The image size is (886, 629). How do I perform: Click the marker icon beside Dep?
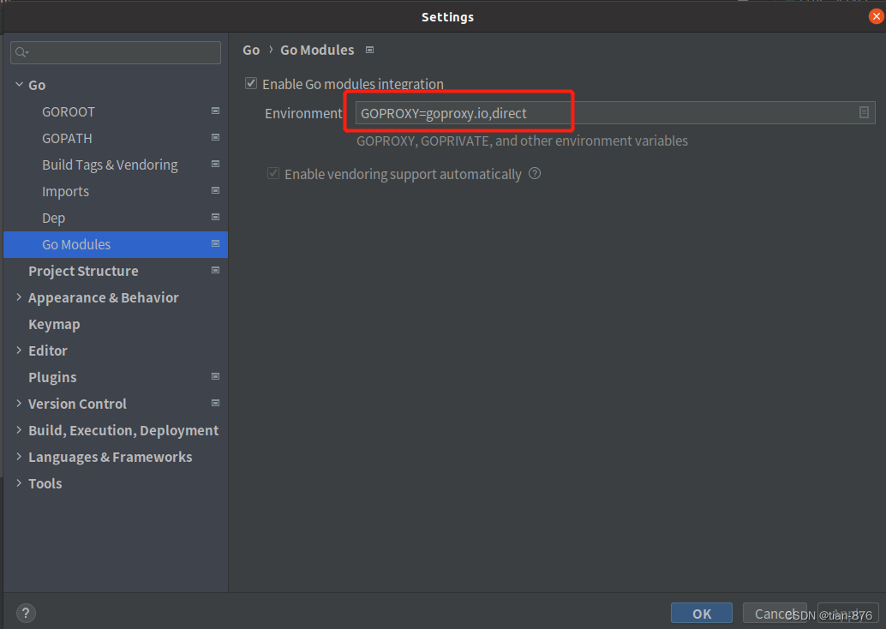[213, 218]
